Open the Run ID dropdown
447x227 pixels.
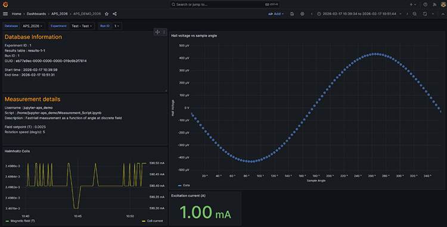tap(117, 26)
